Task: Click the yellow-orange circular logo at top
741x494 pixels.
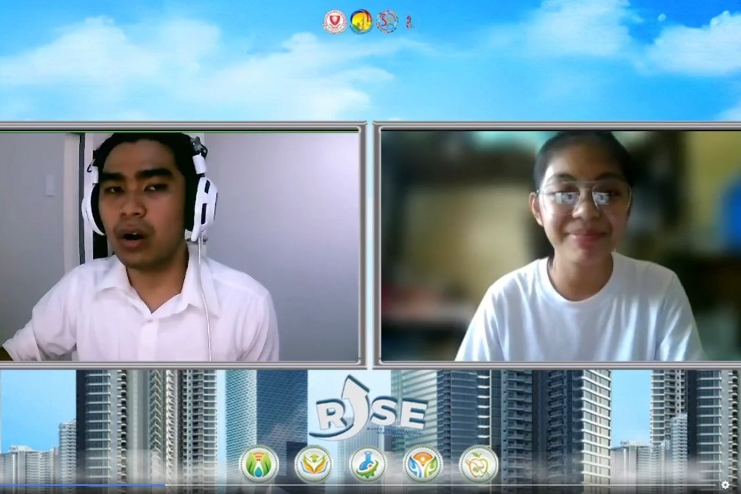Action: (x=362, y=21)
